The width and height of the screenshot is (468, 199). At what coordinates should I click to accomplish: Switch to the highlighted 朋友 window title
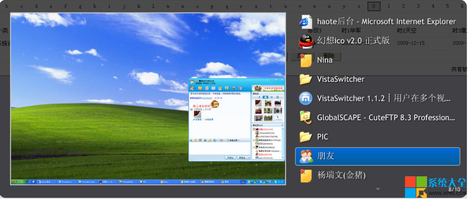[x=325, y=156]
